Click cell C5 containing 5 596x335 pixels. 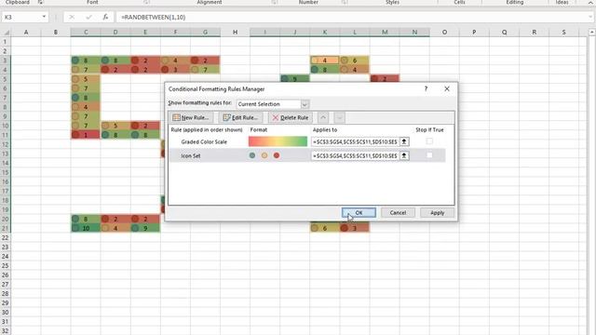tap(86, 79)
